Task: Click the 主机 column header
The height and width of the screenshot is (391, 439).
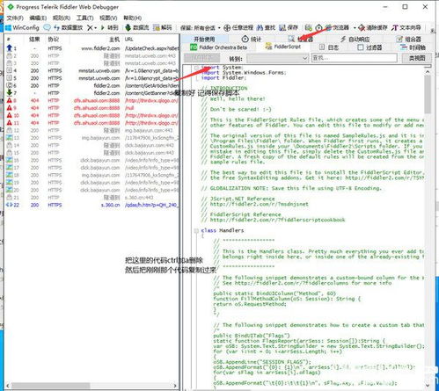Action: point(114,39)
